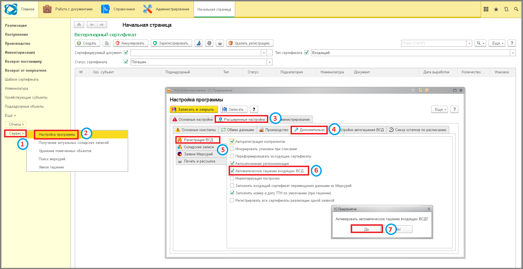Click the home icon button
The height and width of the screenshot is (269, 523).
click(79, 25)
